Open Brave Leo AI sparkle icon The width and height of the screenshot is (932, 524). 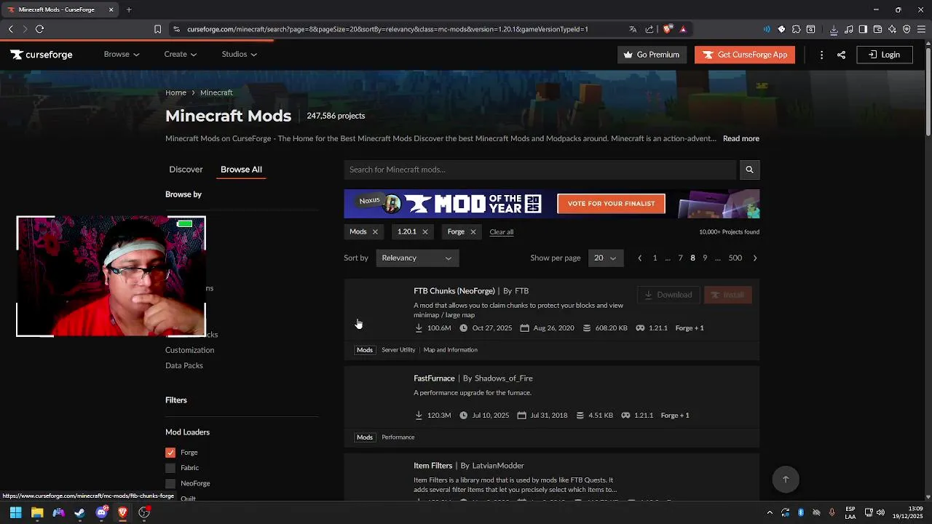[x=892, y=29]
